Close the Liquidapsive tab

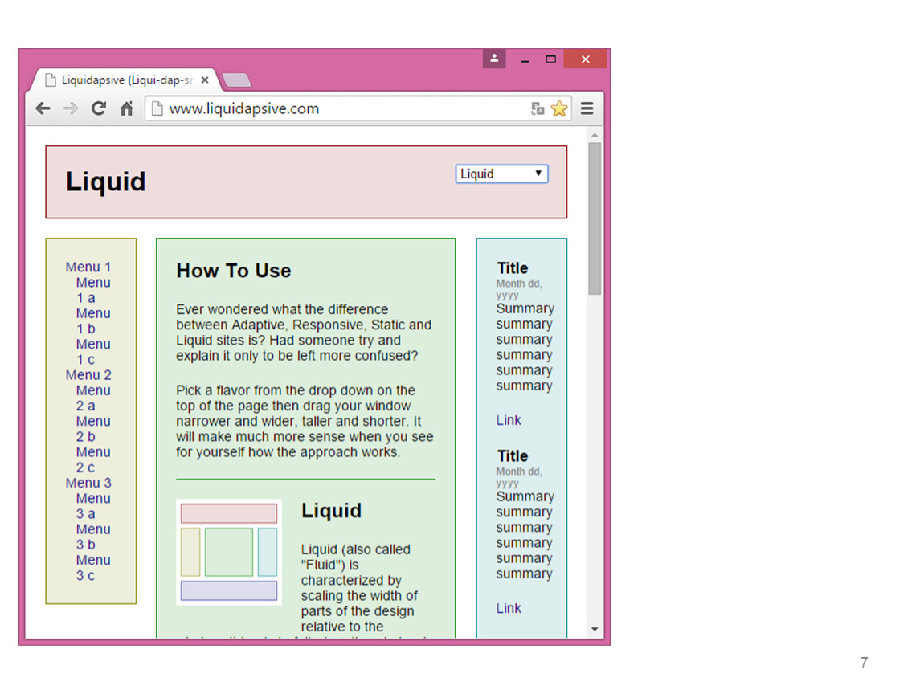[205, 80]
